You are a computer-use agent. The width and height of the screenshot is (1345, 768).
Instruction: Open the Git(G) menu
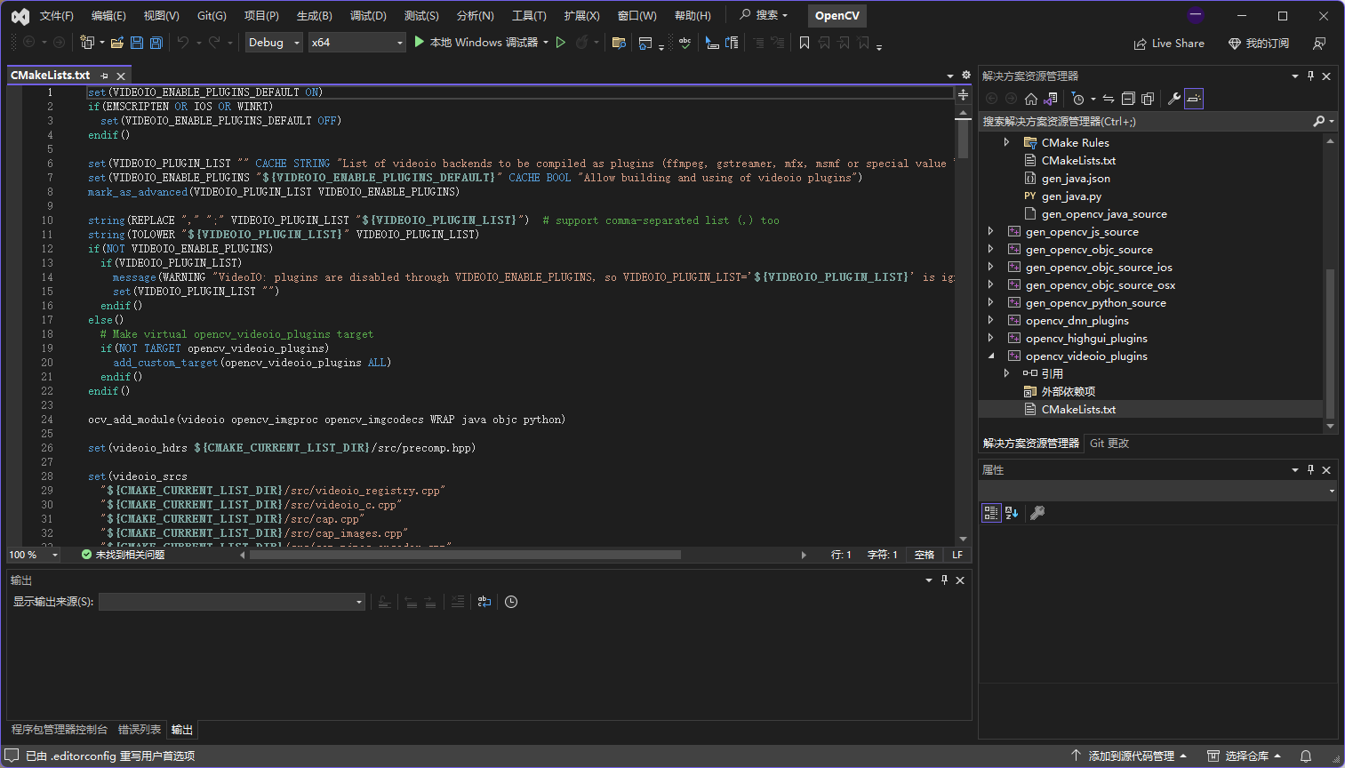tap(212, 16)
